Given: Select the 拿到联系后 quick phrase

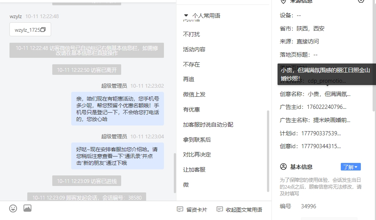Looking at the screenshot, I should (x=197, y=139).
